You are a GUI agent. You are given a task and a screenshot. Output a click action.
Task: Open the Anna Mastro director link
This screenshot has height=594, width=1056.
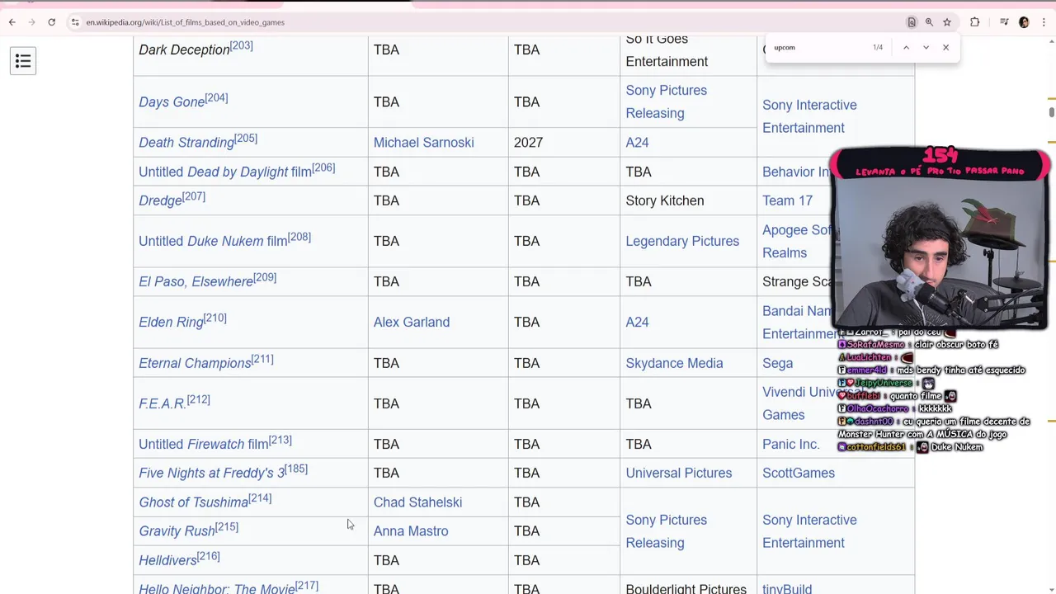(x=411, y=531)
